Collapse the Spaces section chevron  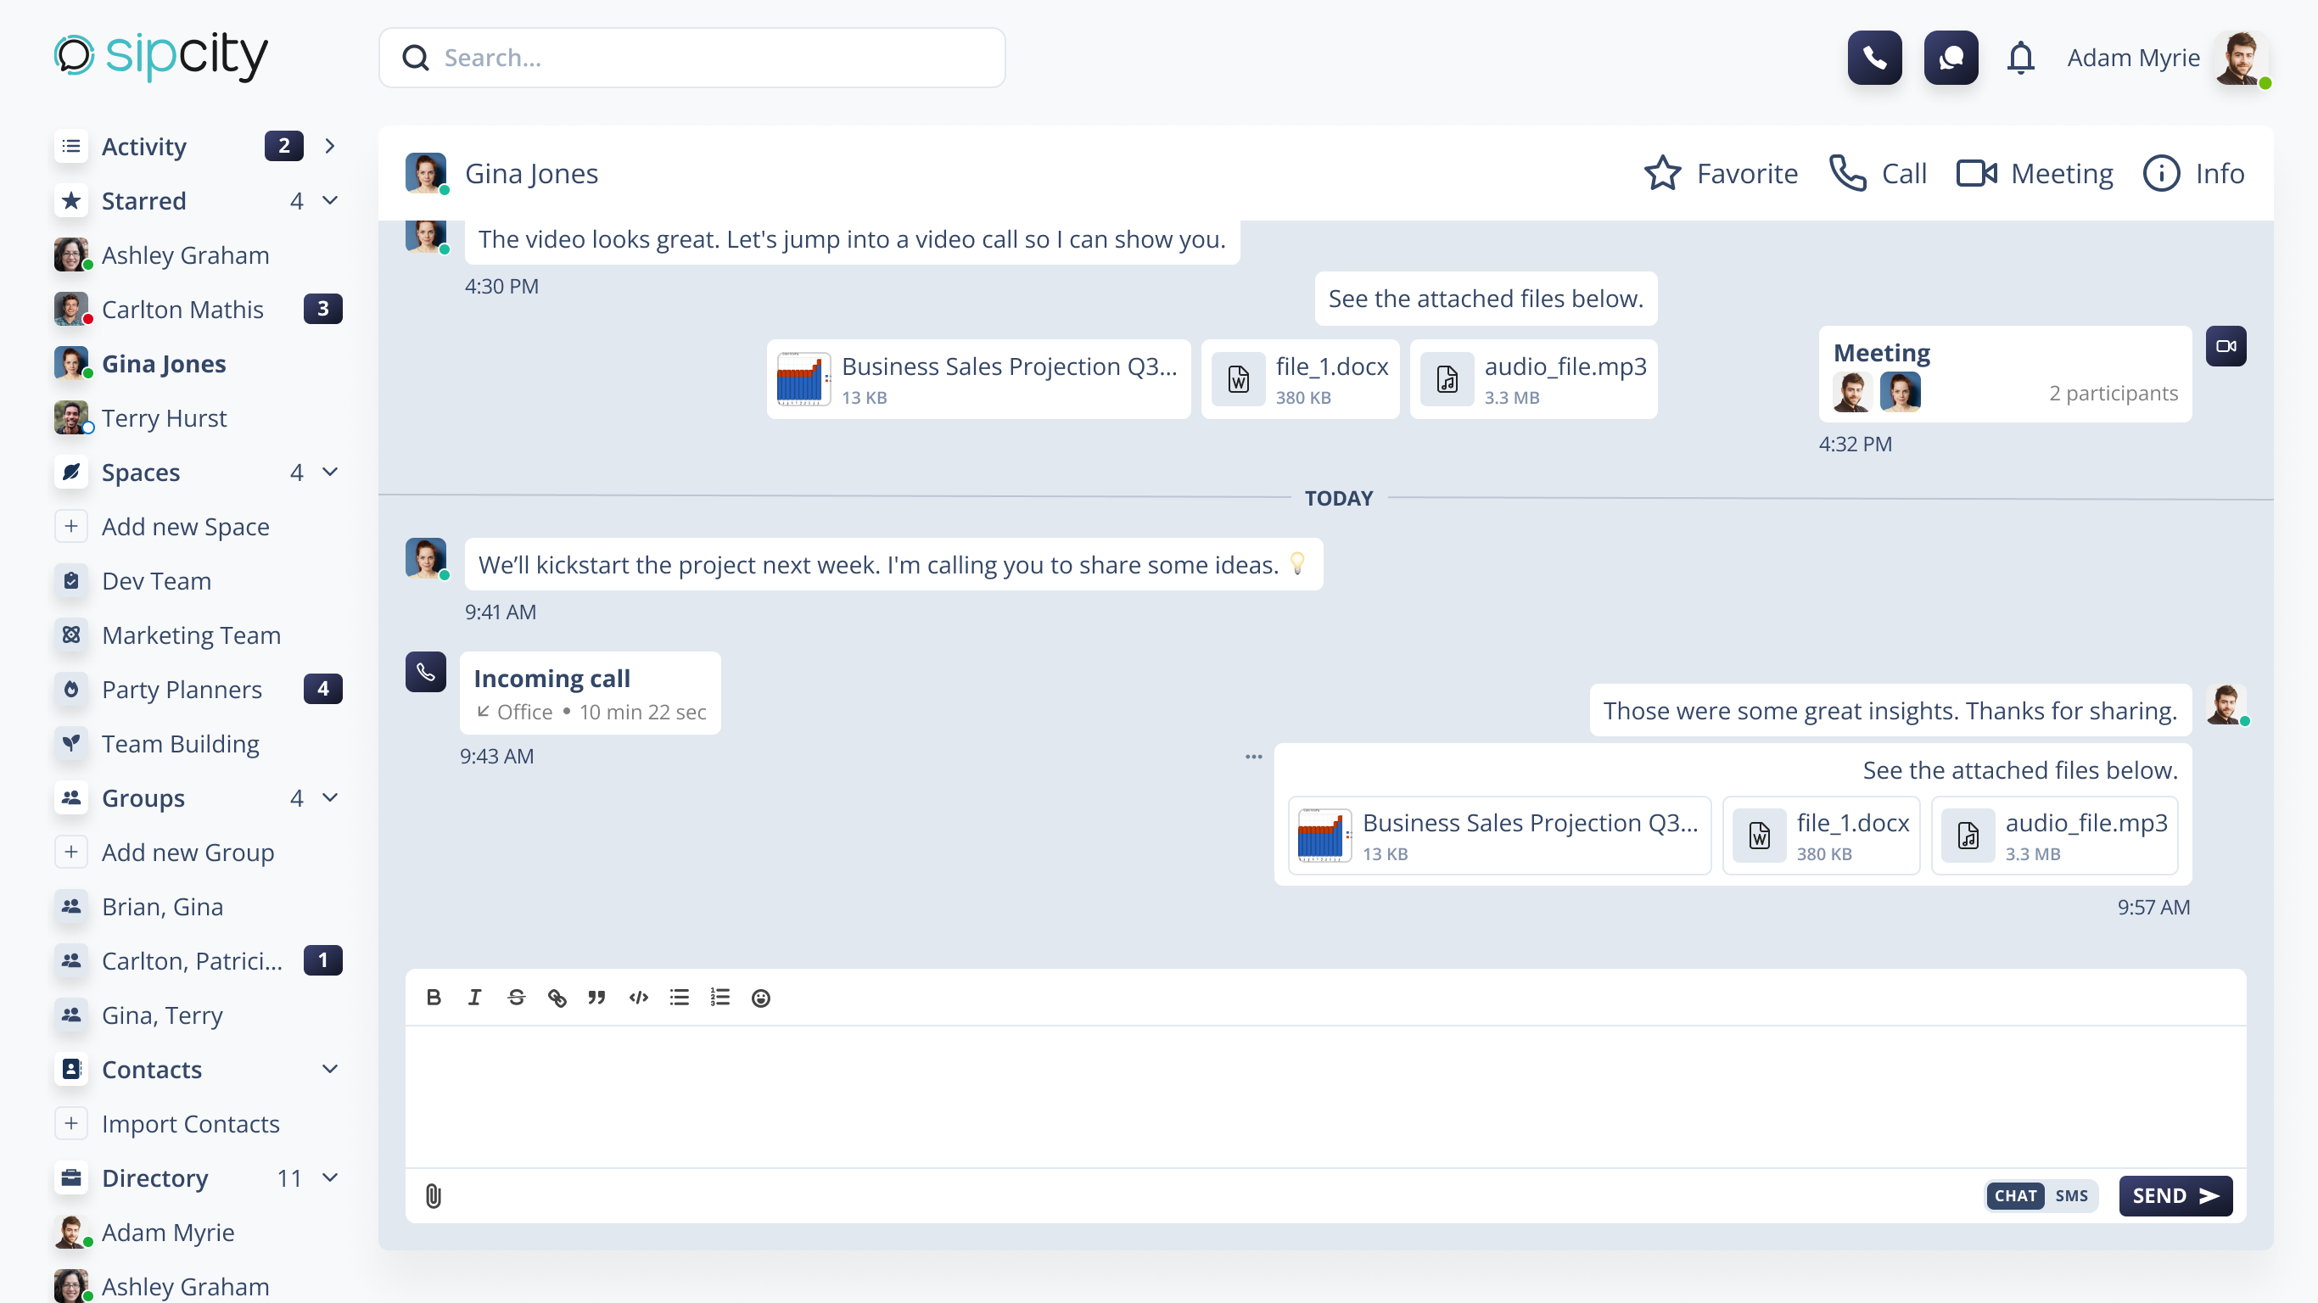330,472
